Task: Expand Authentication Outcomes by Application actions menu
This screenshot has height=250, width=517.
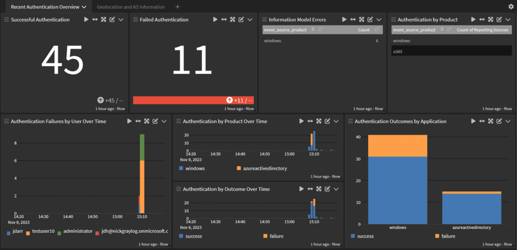Action: pyautogui.click(x=508, y=121)
